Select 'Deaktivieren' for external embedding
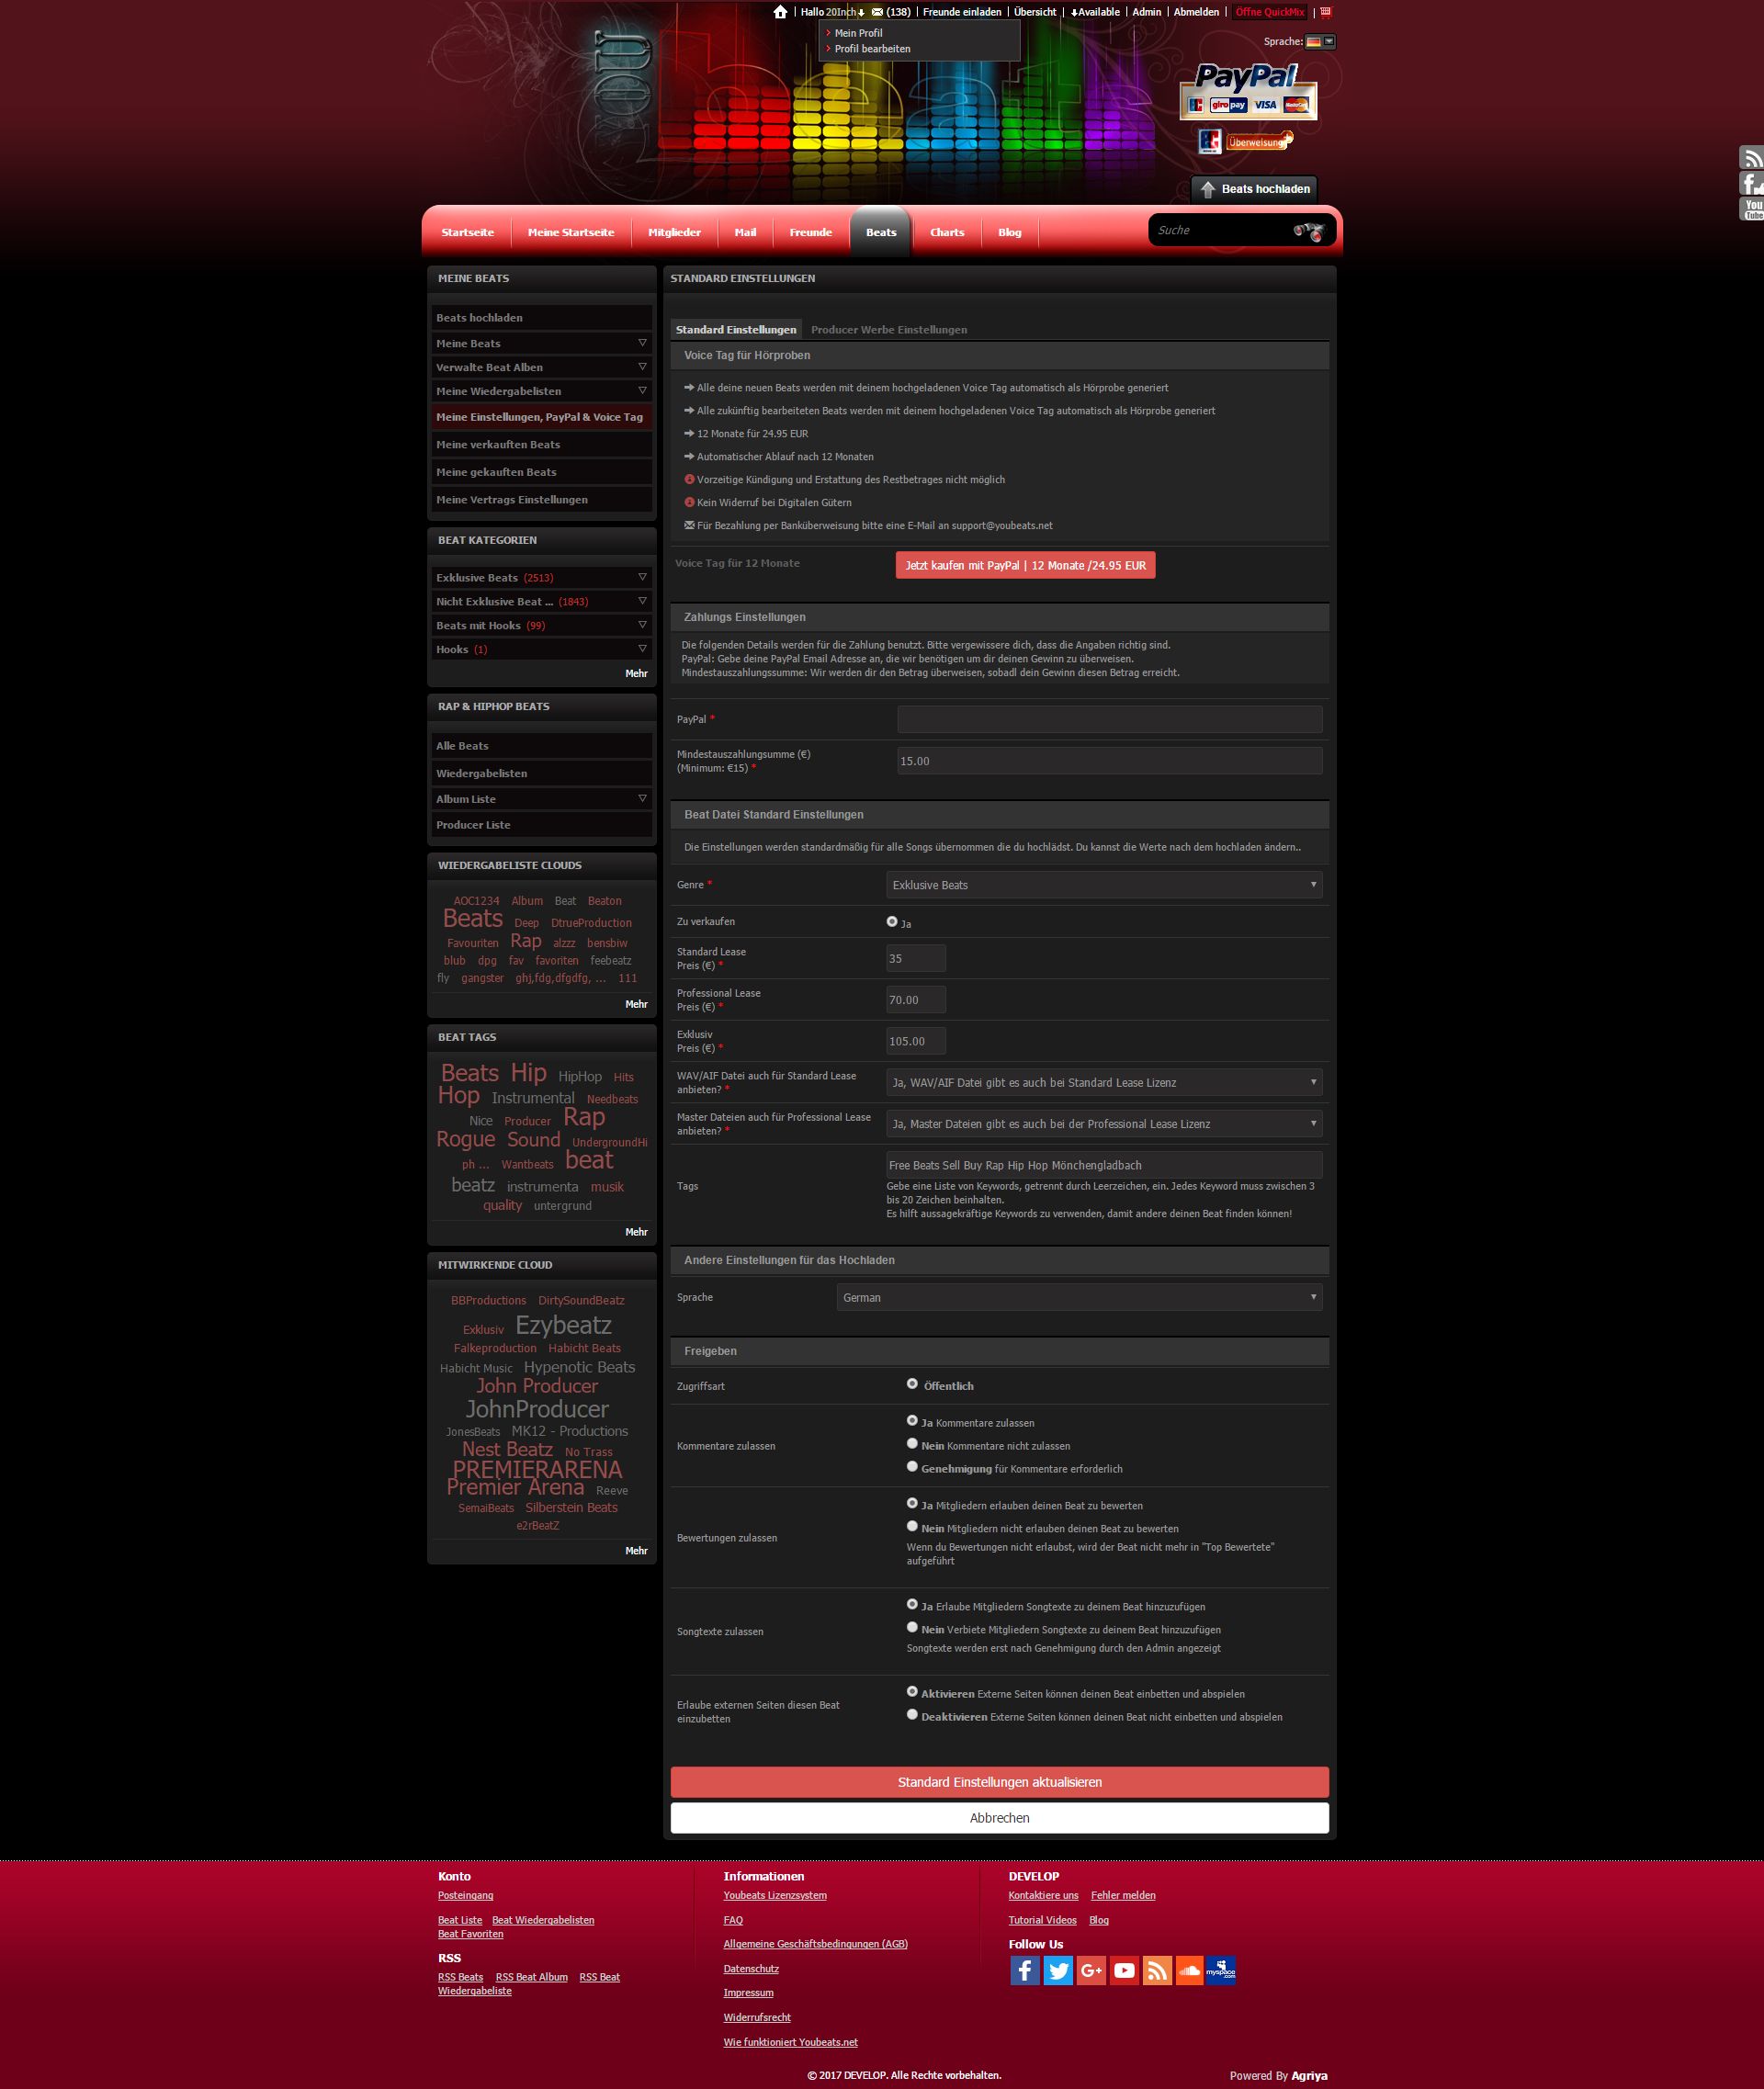The width and height of the screenshot is (1764, 2089). click(912, 1714)
